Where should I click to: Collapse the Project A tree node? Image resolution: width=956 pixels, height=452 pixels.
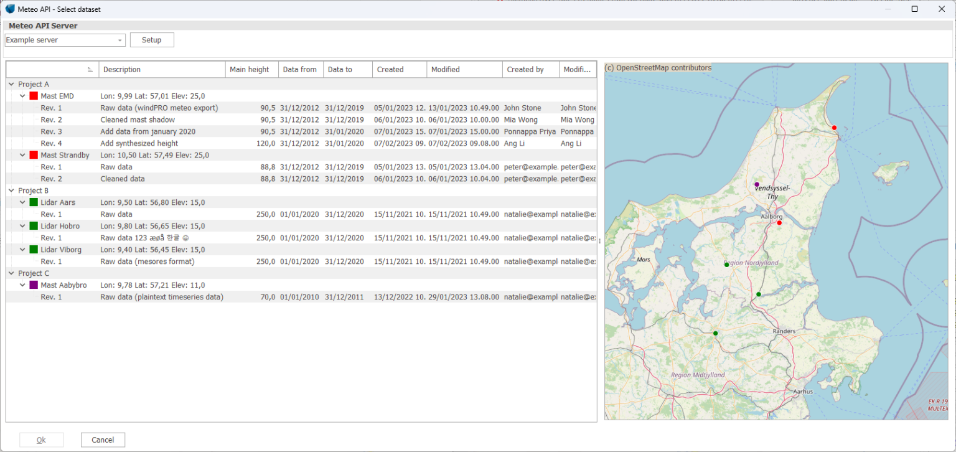[11, 84]
